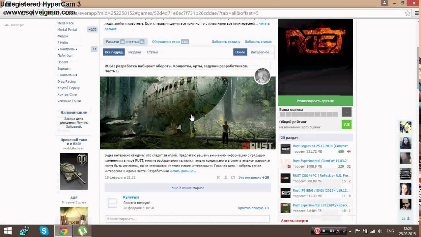Open battery power tray icon
The image size is (421, 237).
pos(365,231)
